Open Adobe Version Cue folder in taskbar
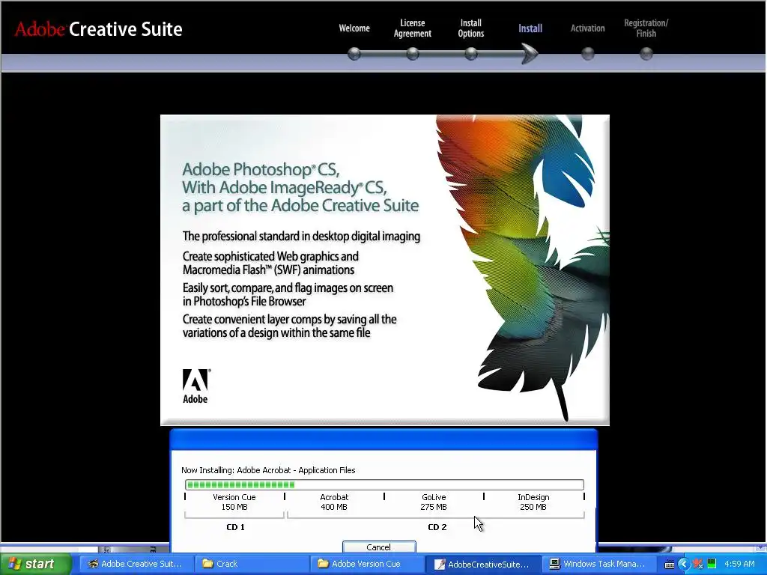 coord(366,564)
